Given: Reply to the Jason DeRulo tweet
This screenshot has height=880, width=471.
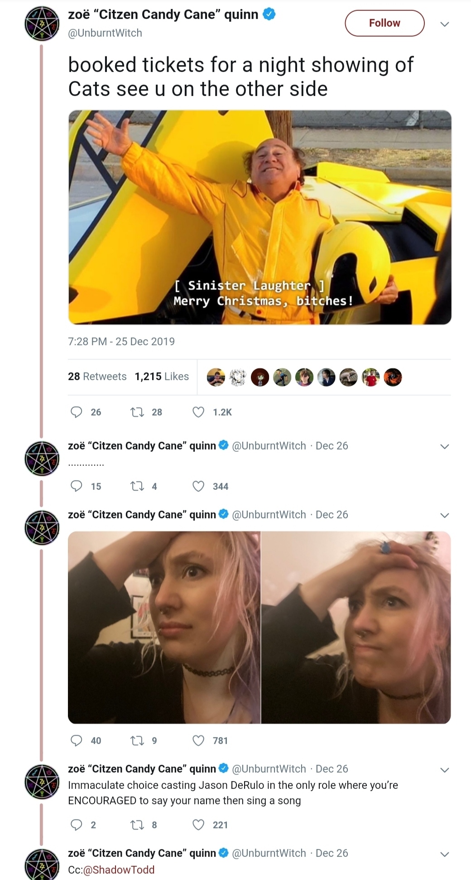Looking at the screenshot, I should (77, 825).
